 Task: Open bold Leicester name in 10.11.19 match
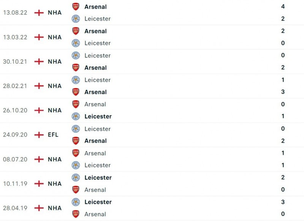click(98, 178)
